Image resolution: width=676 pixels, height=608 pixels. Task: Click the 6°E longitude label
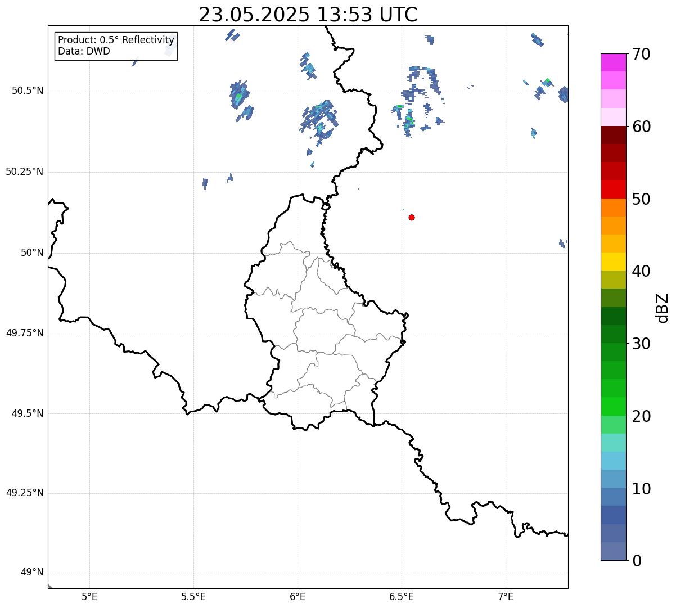coord(298,597)
